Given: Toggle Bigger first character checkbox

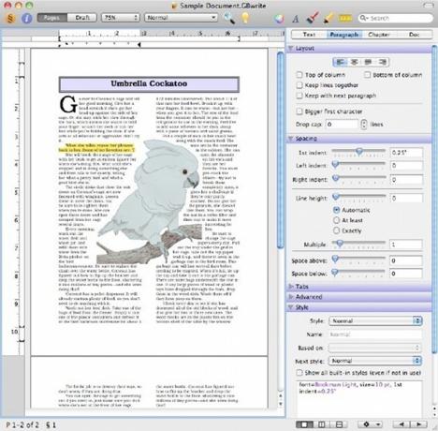Looking at the screenshot, I should pyautogui.click(x=299, y=111).
